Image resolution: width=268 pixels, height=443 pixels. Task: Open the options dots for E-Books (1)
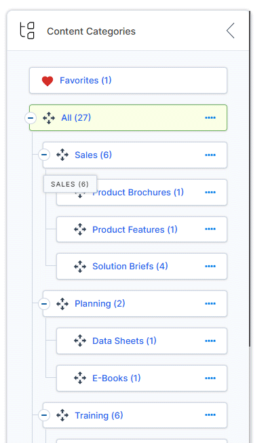tap(210, 378)
